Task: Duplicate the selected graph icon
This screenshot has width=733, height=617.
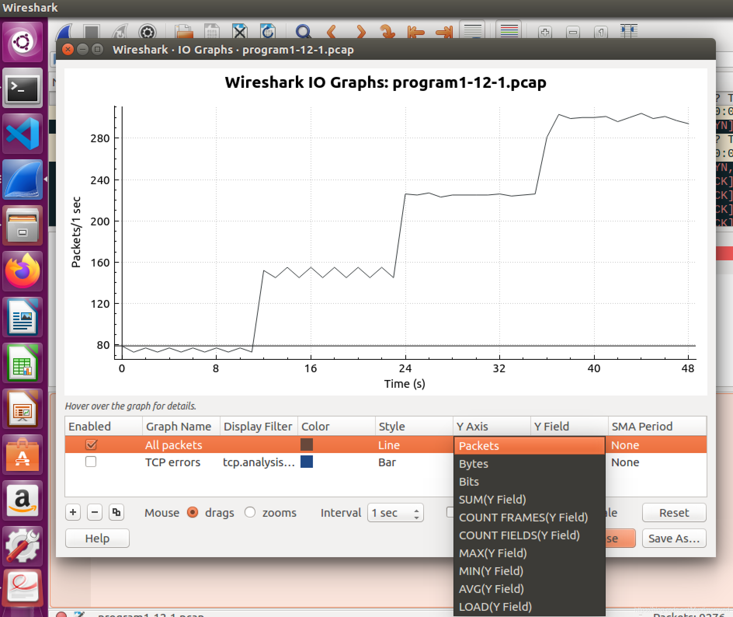Action: (x=116, y=512)
